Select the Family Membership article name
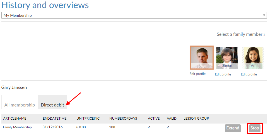Viewport: 268px width, 135px height. coord(17,127)
